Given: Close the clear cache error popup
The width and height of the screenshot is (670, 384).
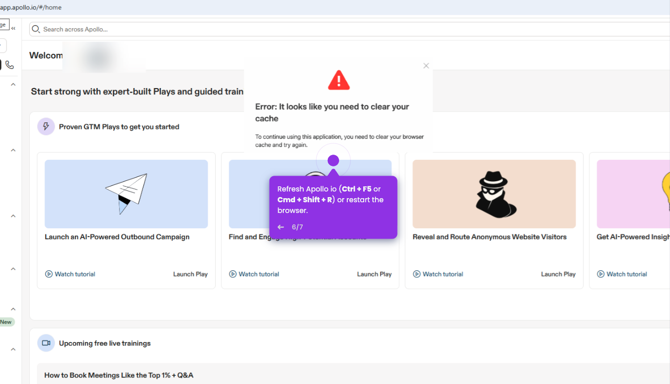Looking at the screenshot, I should click(426, 66).
